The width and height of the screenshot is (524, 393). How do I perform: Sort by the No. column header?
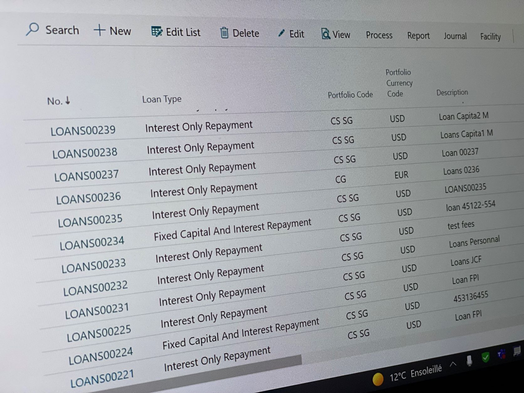coord(59,101)
